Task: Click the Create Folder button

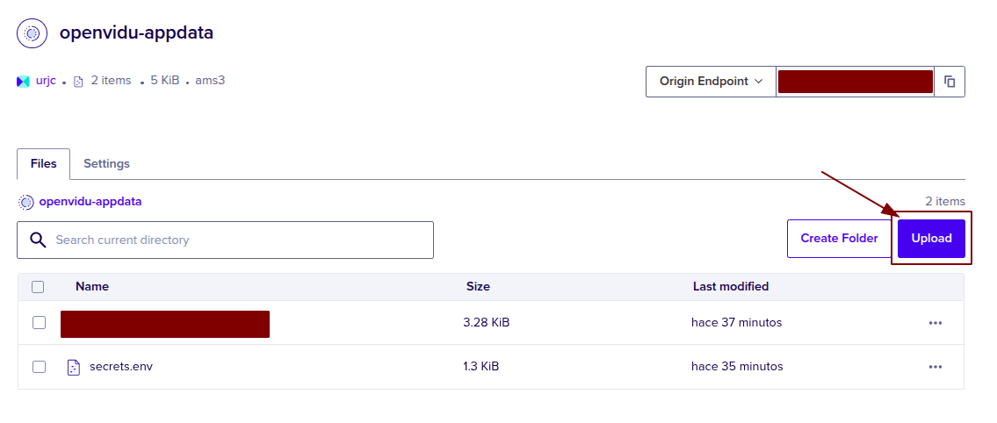Action: coord(838,239)
